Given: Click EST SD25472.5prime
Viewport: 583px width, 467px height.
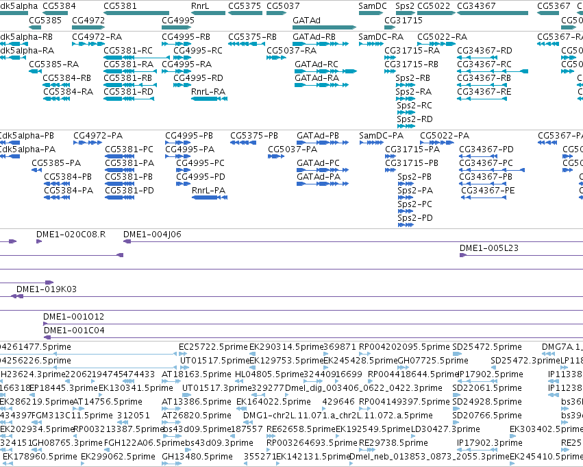Looking at the screenshot, I should [457, 354].
